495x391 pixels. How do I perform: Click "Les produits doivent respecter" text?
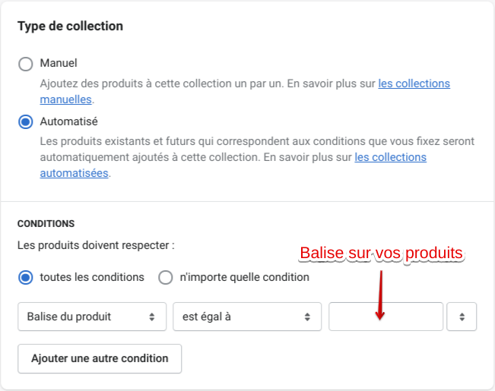[x=96, y=246]
